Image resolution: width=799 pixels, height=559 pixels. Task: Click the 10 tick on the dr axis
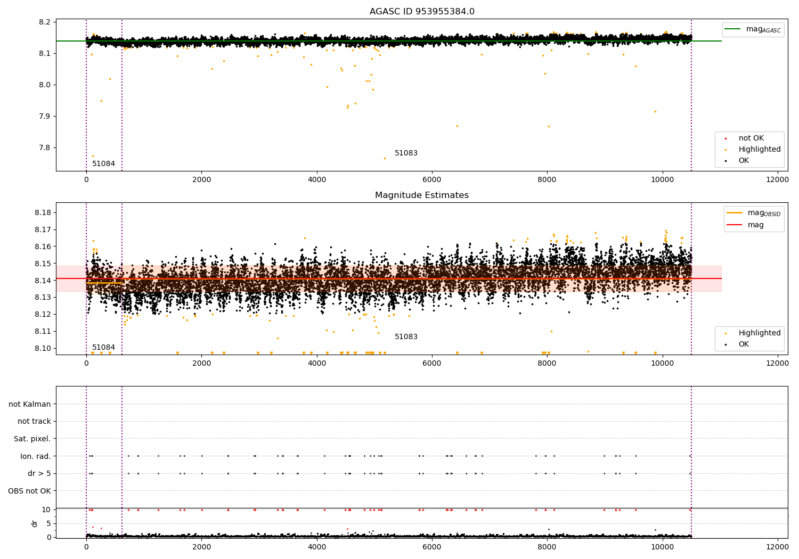[x=46, y=510]
